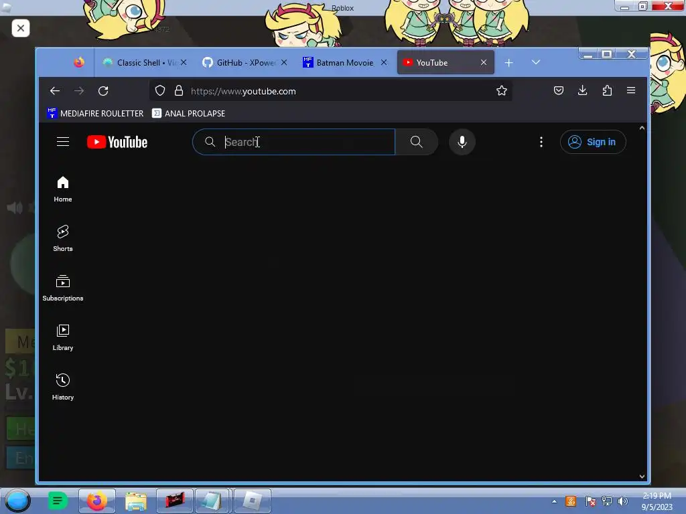Start voice search with microphone icon
This screenshot has width=686, height=514.
click(462, 142)
